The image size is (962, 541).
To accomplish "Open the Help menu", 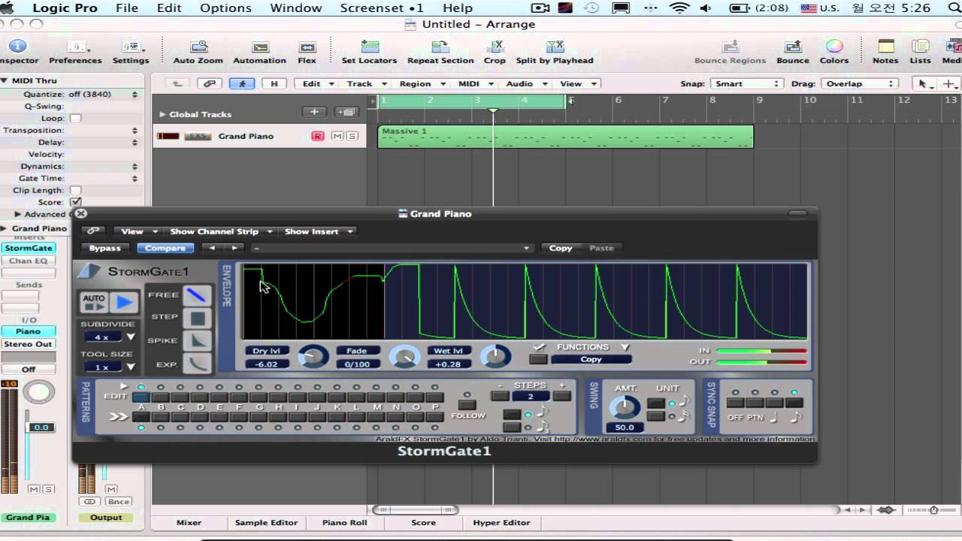I will click(458, 8).
